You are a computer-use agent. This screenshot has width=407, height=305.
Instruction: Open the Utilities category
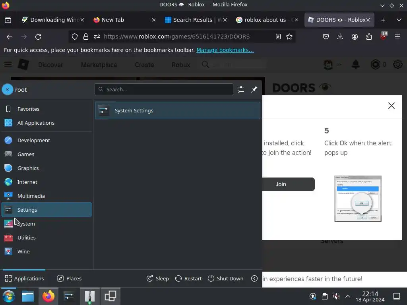pyautogui.click(x=47, y=237)
